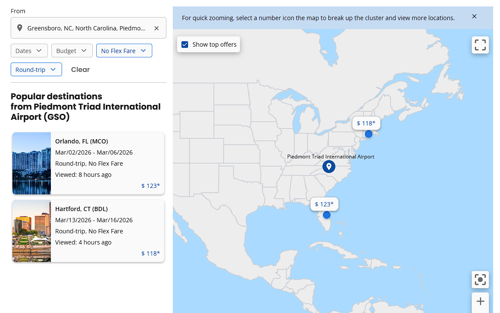Viewport: 500px width, 313px height.
Task: Click the fullscreen map icon
Action: coord(480,45)
